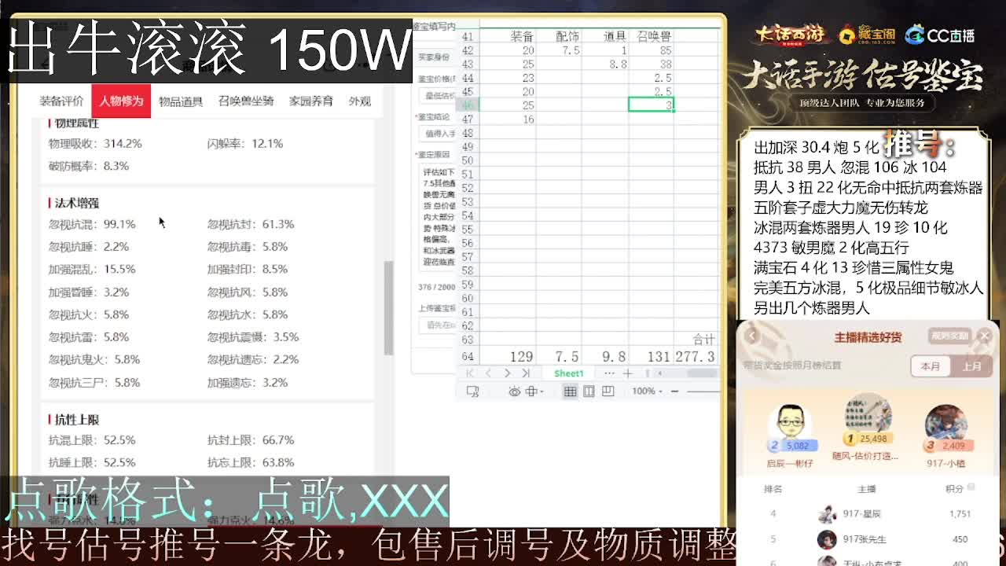
Task: Click the back arrow in 主播精选好货 panel
Action: 752,336
